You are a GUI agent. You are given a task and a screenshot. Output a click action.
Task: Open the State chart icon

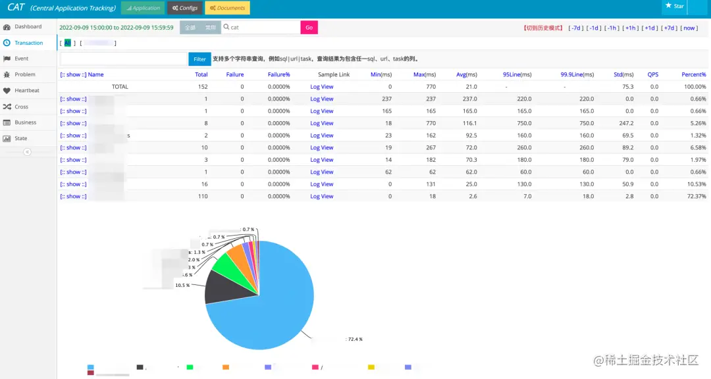point(7,138)
